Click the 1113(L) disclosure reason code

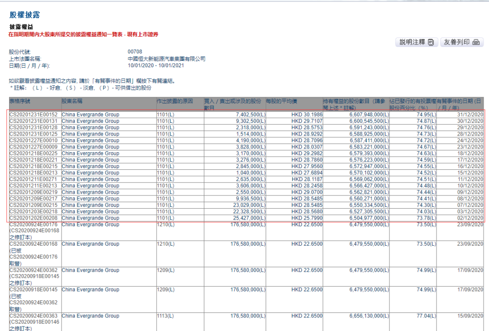[165, 316]
